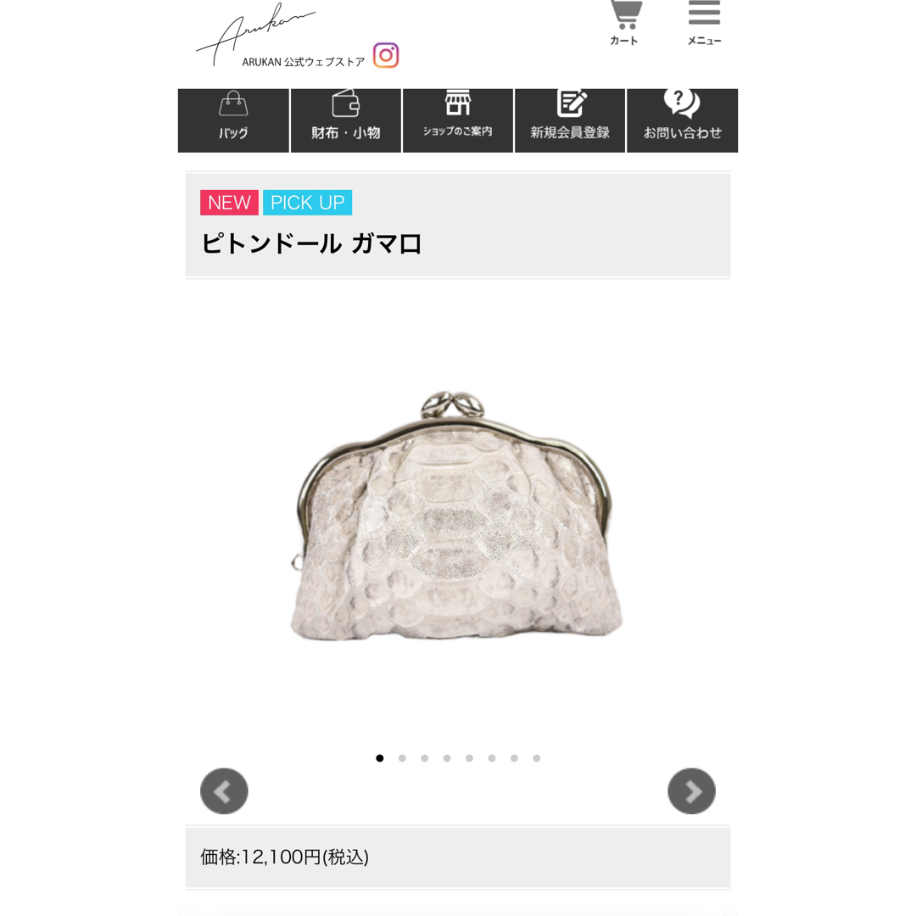Open ショップのご案内 shop guide
This screenshot has height=916, width=916.
pos(458,120)
